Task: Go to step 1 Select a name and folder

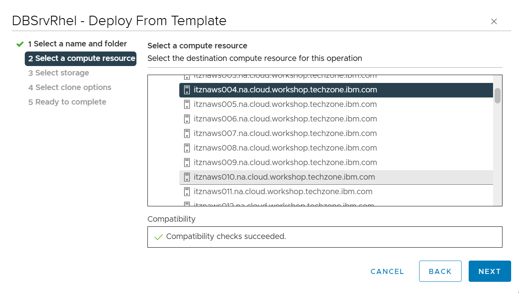Action: pos(77,44)
